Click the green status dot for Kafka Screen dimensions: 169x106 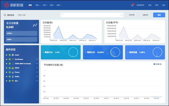[10, 77]
